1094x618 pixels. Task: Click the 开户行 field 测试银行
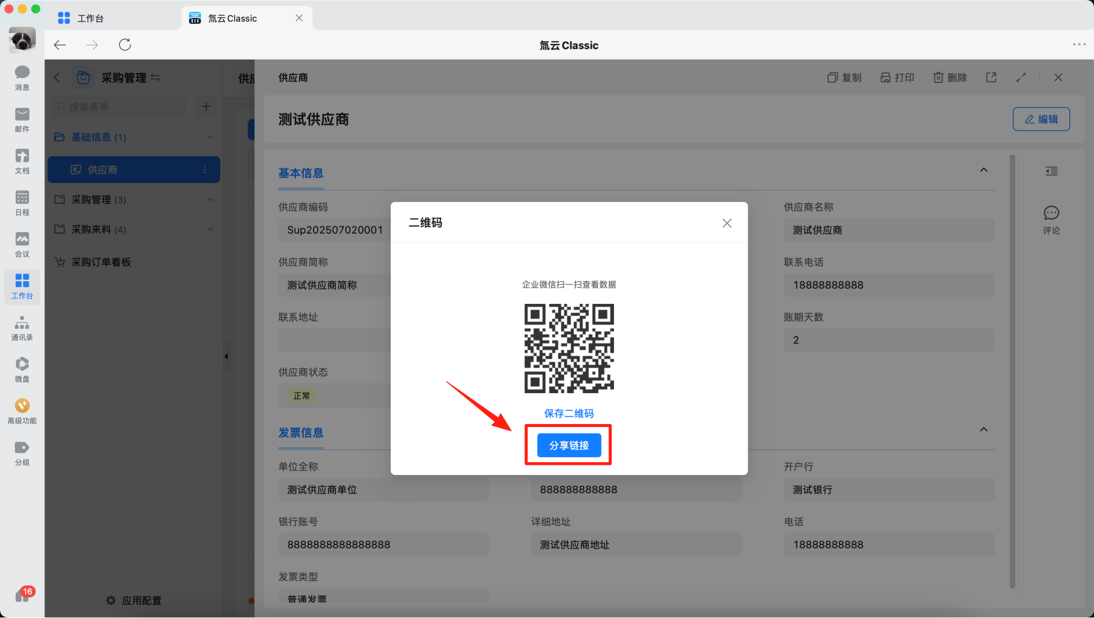click(x=889, y=490)
